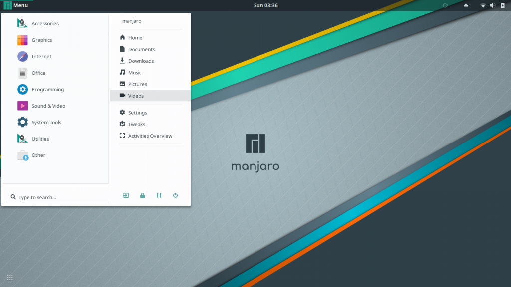511x287 pixels.
Task: Open the Downloads folder shortcut
Action: coord(141,61)
